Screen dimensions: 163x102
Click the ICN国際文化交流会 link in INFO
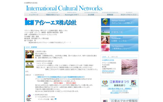pyautogui.click(x=108, y=60)
